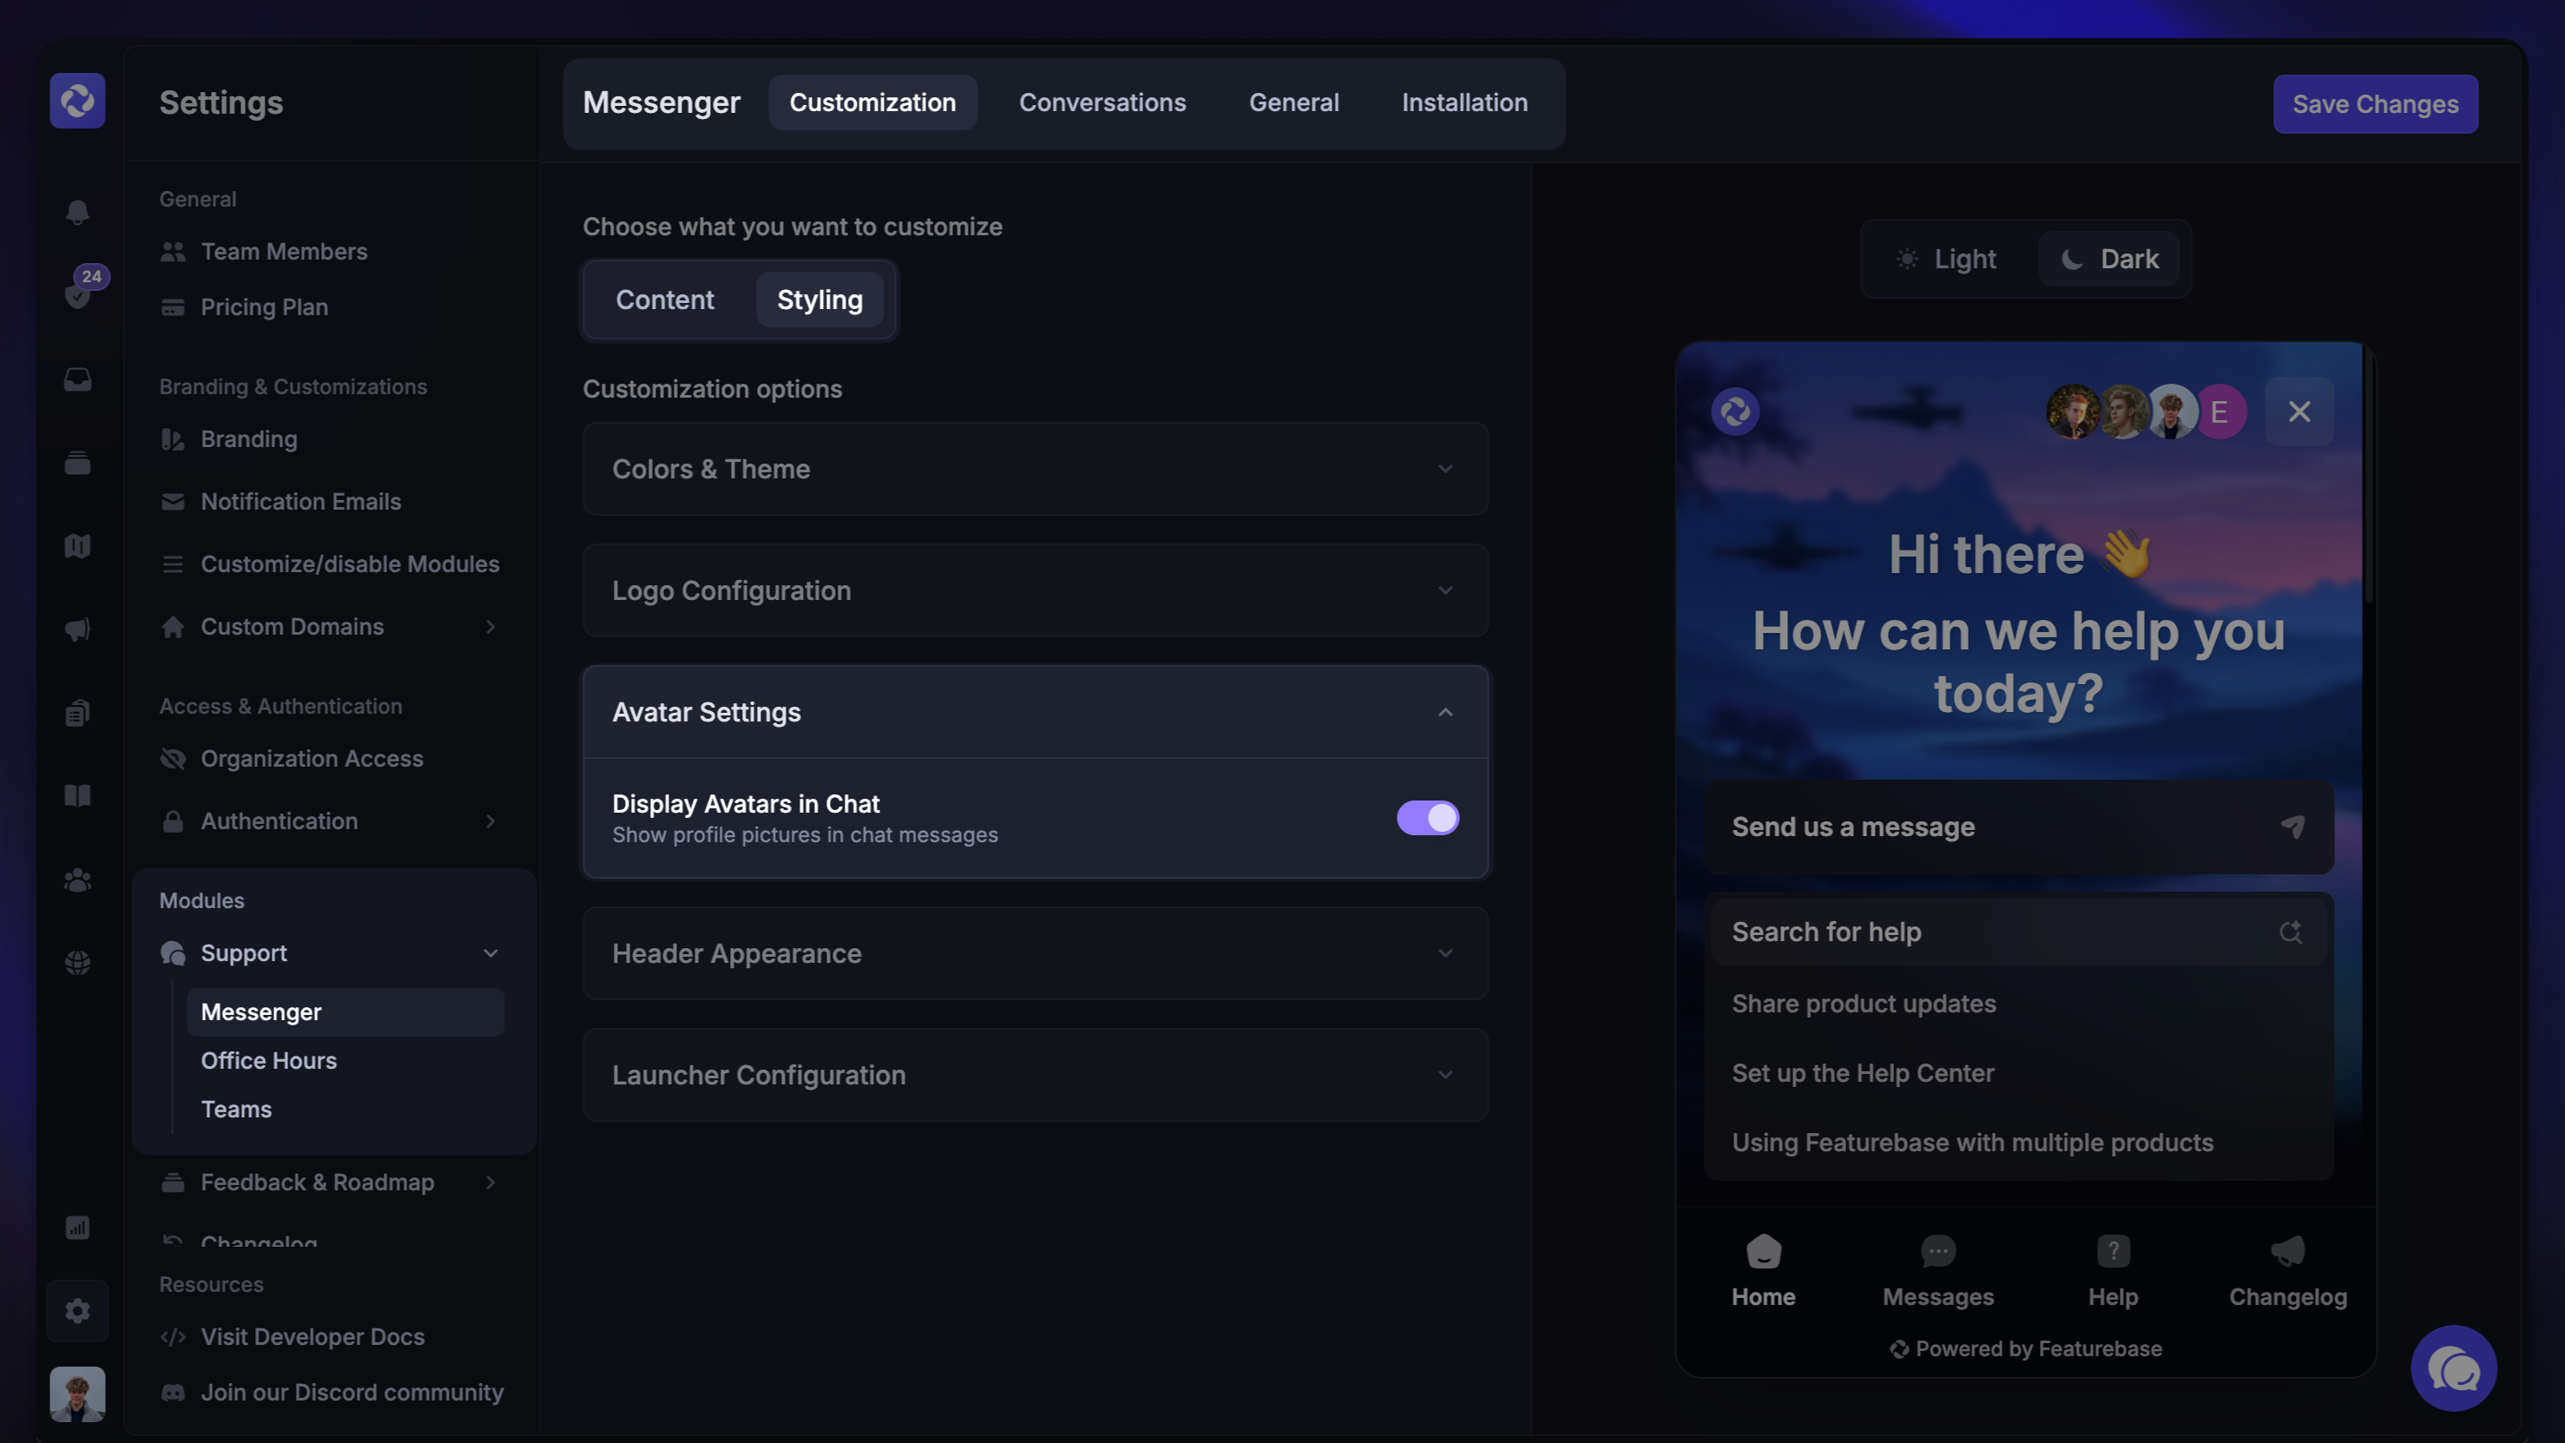The height and width of the screenshot is (1443, 2565).
Task: Open the inbox tray icon in sidebar
Action: [x=77, y=379]
